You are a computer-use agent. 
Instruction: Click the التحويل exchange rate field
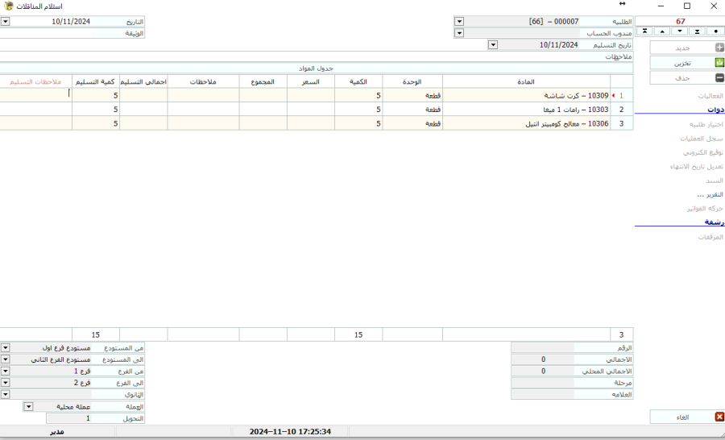tap(69, 418)
